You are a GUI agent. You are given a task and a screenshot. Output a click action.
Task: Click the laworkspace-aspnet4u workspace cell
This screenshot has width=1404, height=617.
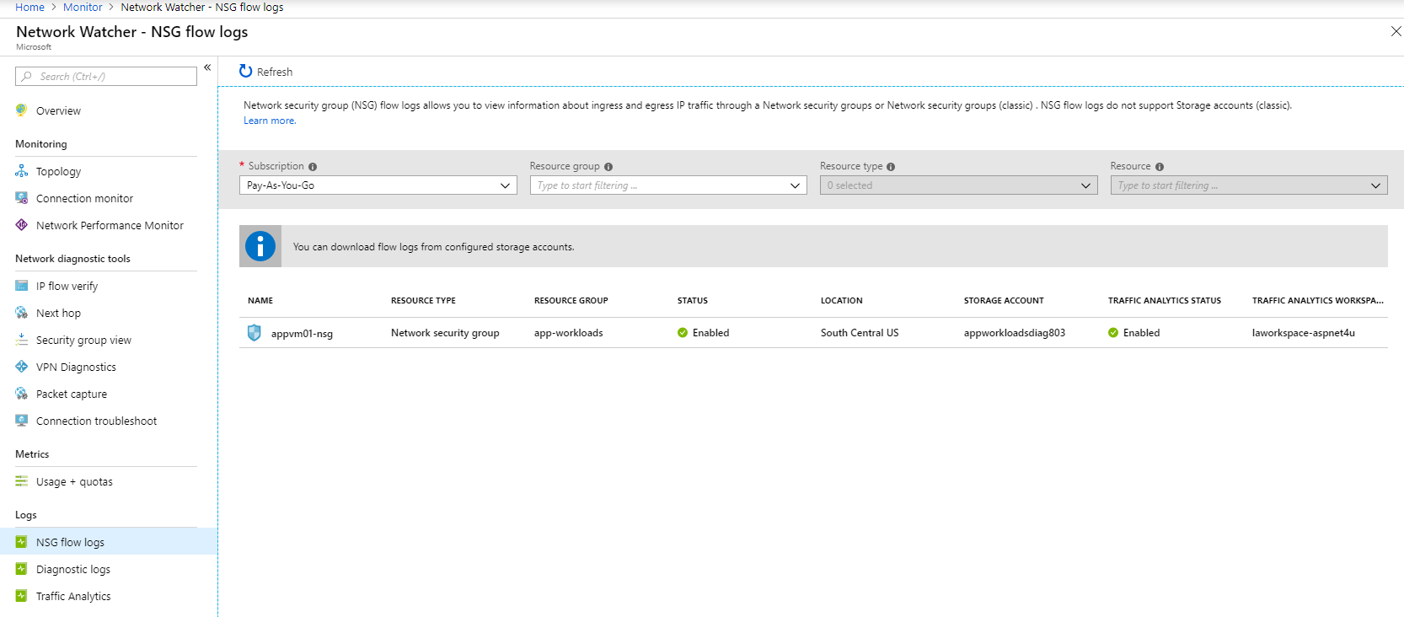(x=1304, y=333)
